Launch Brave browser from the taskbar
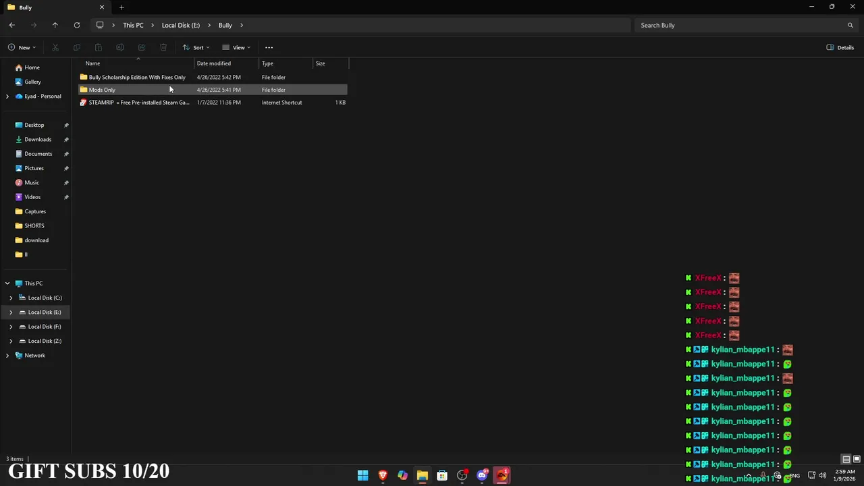Screen dimensions: 864x486 click(383, 475)
